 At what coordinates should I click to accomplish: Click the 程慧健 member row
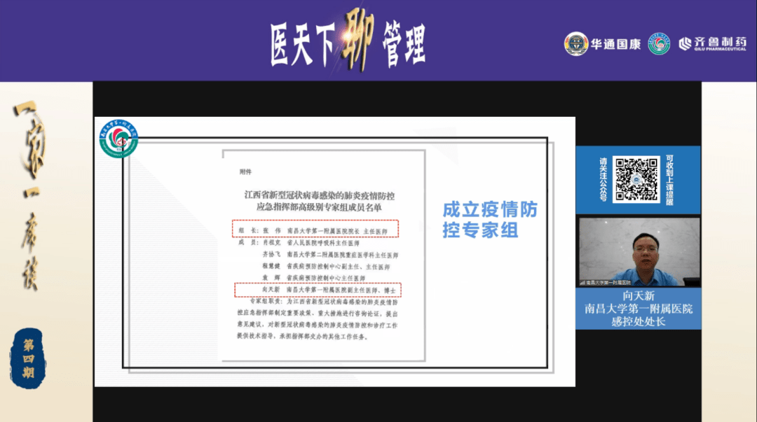[326, 266]
